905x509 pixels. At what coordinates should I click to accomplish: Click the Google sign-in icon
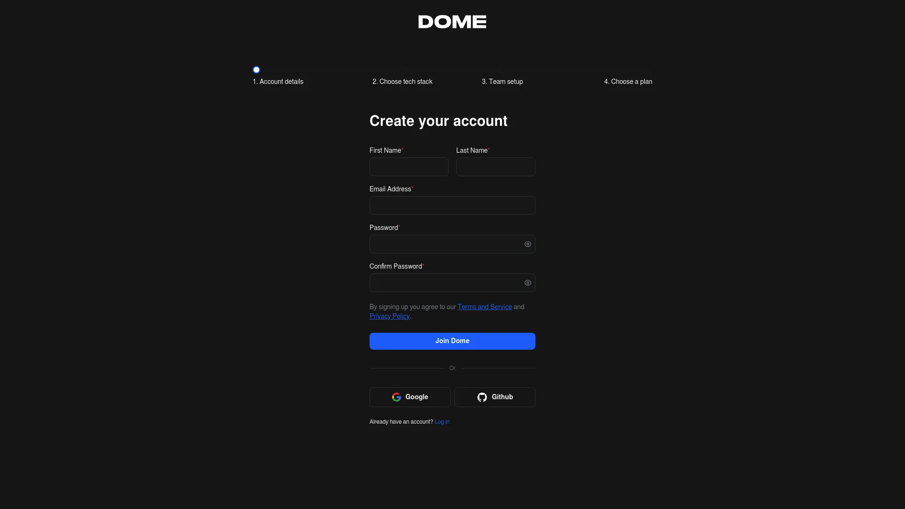[396, 396]
